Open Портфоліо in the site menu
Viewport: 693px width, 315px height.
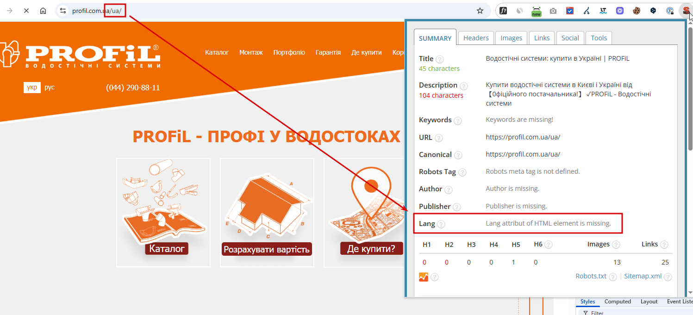[x=289, y=52]
